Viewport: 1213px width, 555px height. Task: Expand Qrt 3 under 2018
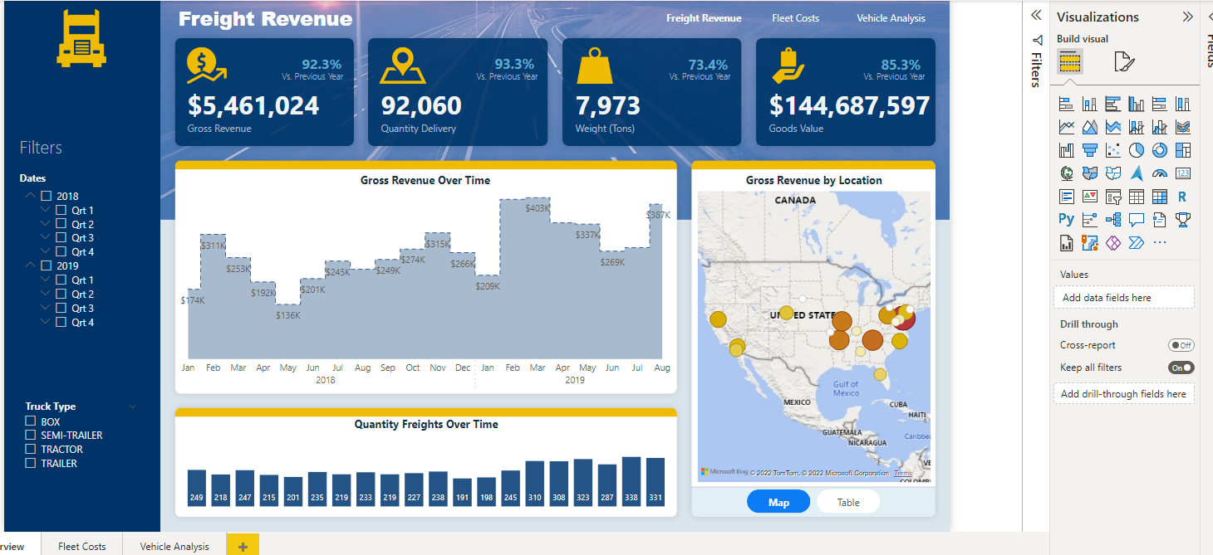[45, 237]
